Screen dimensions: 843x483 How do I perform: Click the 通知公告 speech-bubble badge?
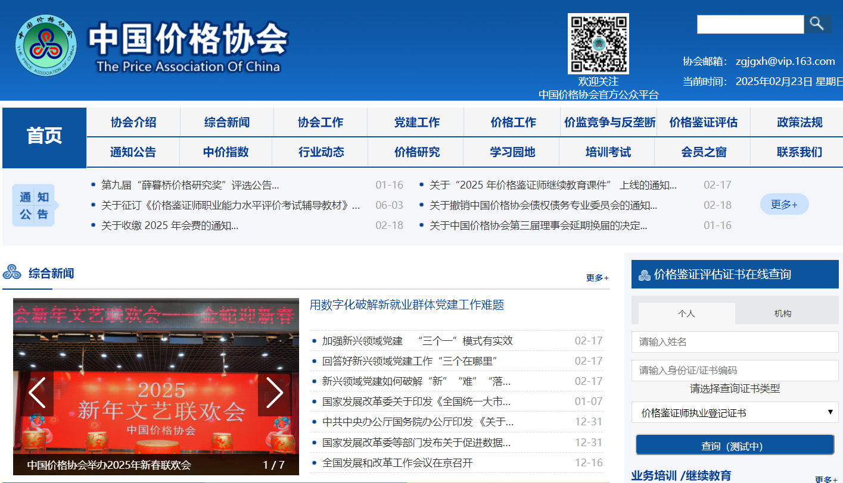coord(35,205)
